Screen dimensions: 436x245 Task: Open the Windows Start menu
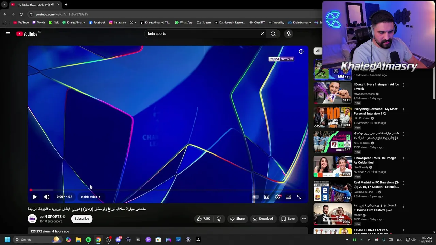coord(7,240)
